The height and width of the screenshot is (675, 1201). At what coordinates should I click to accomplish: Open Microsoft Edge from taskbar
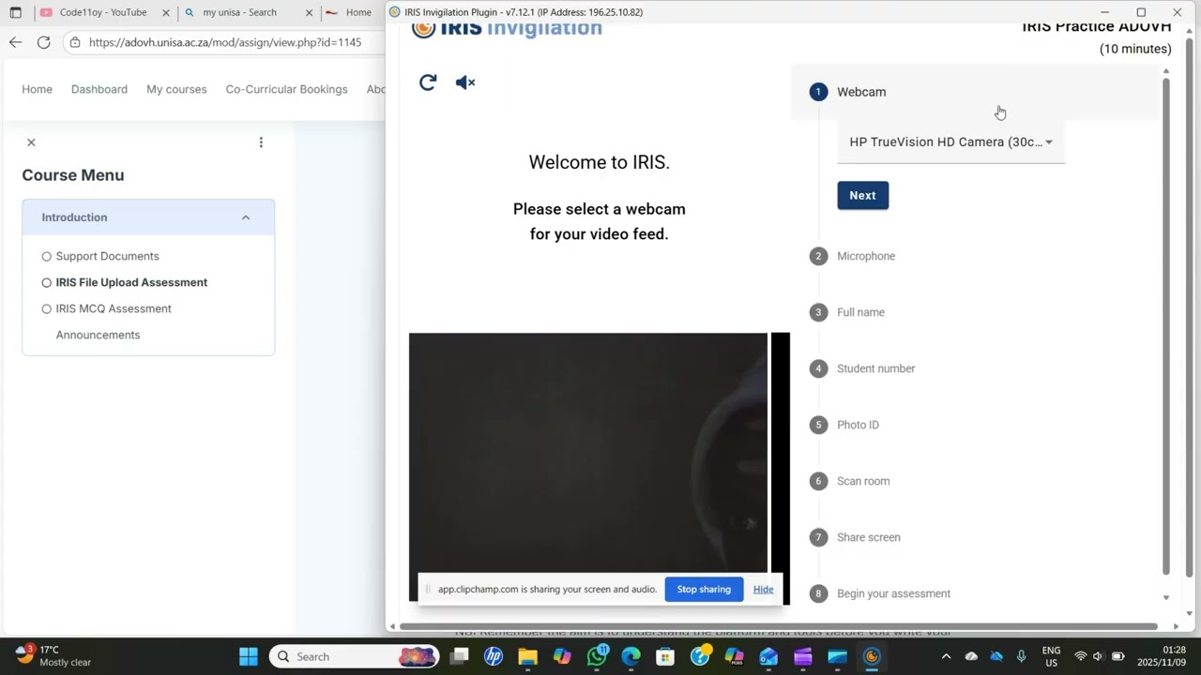[631, 656]
